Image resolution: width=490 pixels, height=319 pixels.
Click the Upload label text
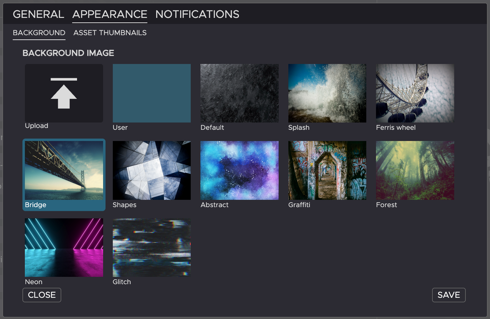[36, 126]
